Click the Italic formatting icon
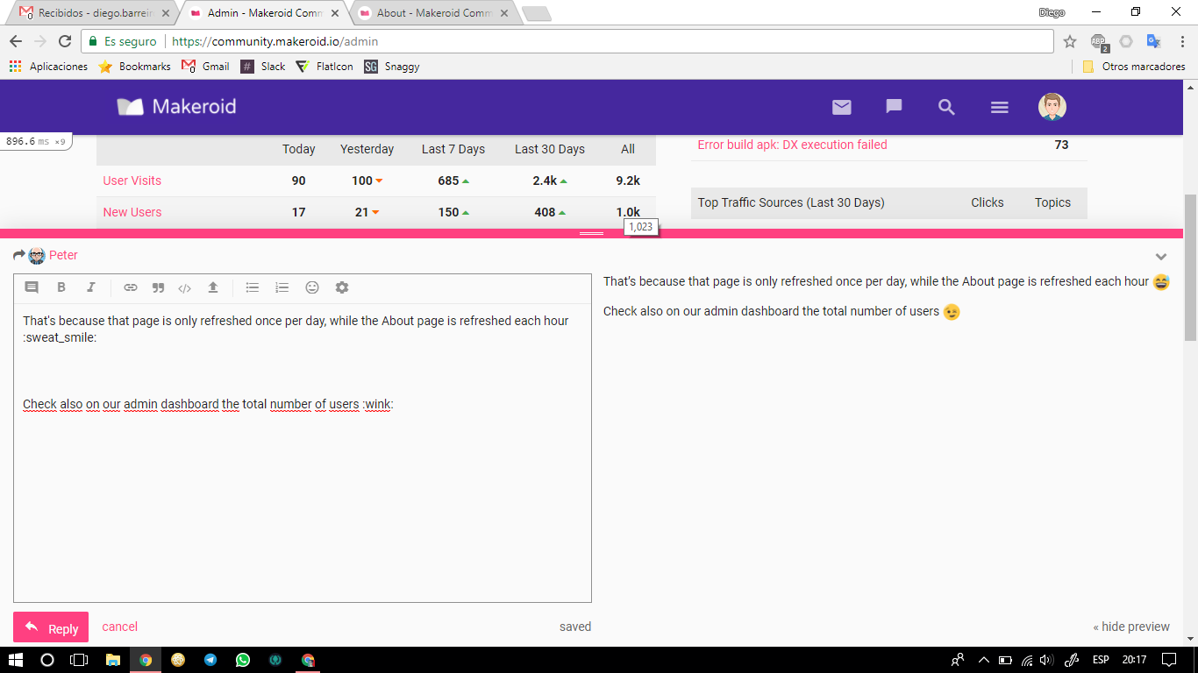This screenshot has height=673, width=1198. tap(90, 287)
